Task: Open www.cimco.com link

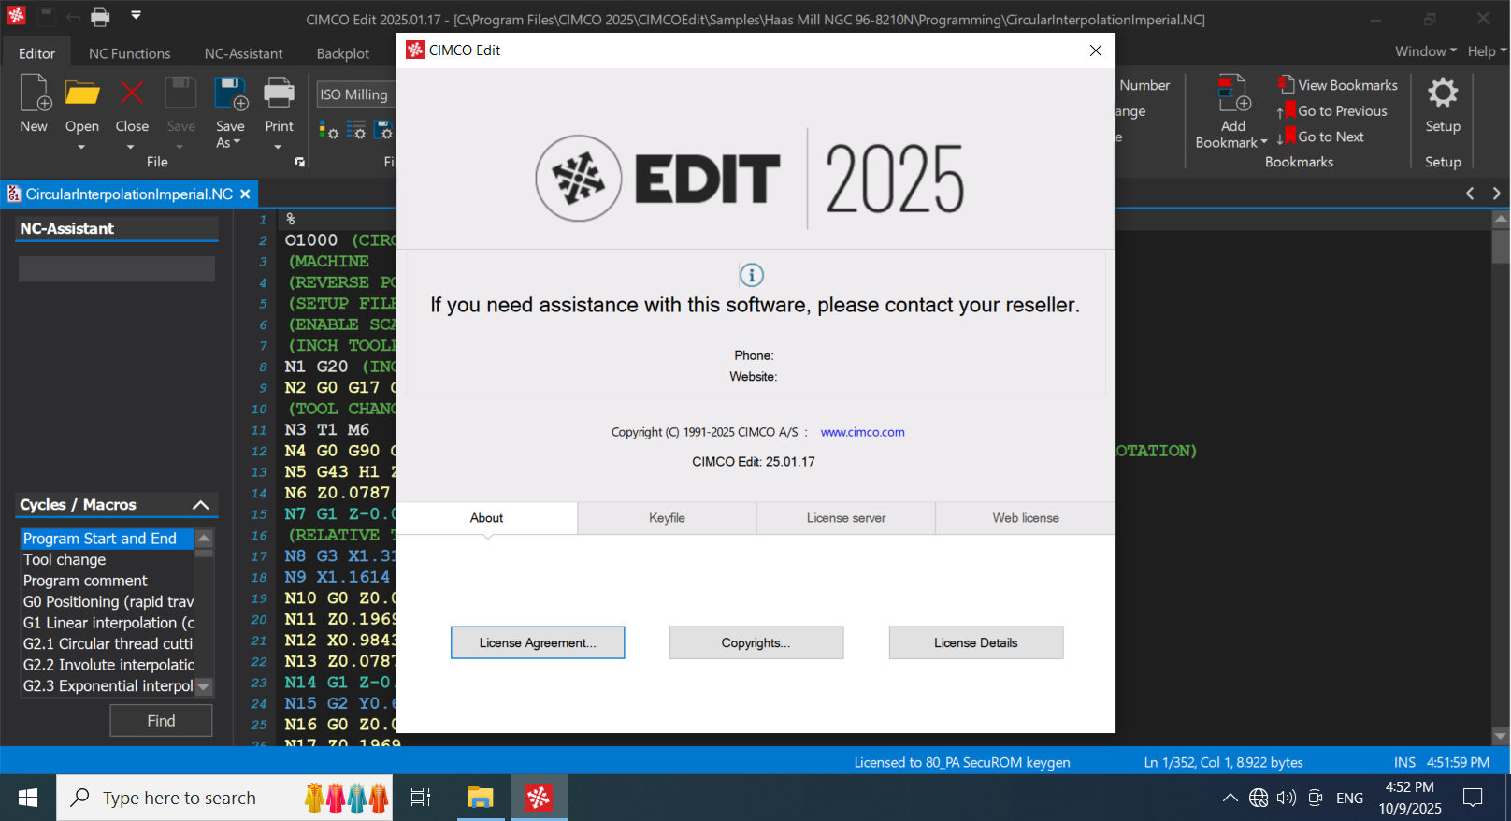Action: click(862, 432)
